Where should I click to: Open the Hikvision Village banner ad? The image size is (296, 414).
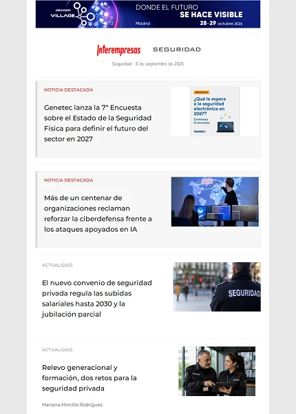148,14
